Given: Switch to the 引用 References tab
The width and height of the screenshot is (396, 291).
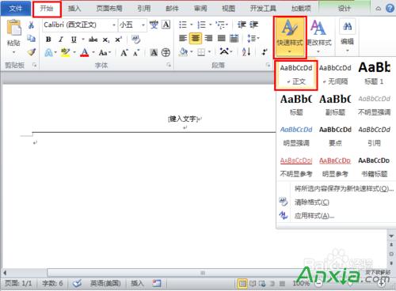Looking at the screenshot, I should [x=144, y=9].
